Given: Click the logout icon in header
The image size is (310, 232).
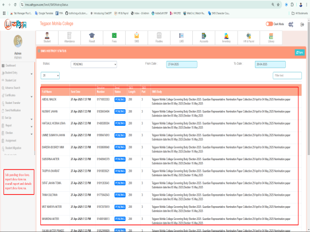Looking at the screenshot, I should tap(302, 24).
